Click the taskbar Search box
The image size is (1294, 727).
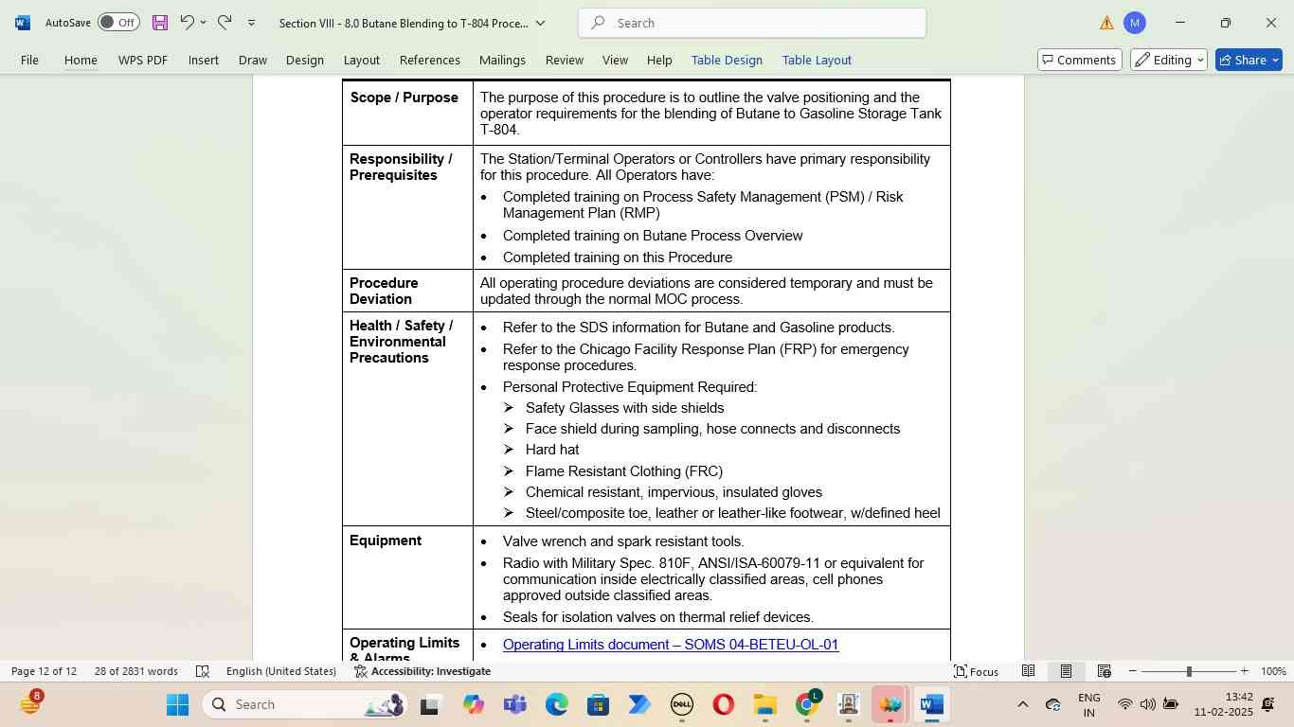305,704
